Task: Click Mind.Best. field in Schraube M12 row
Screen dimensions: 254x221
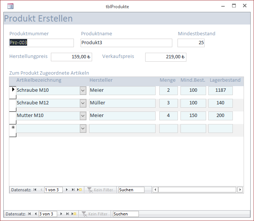Action: 193,103
